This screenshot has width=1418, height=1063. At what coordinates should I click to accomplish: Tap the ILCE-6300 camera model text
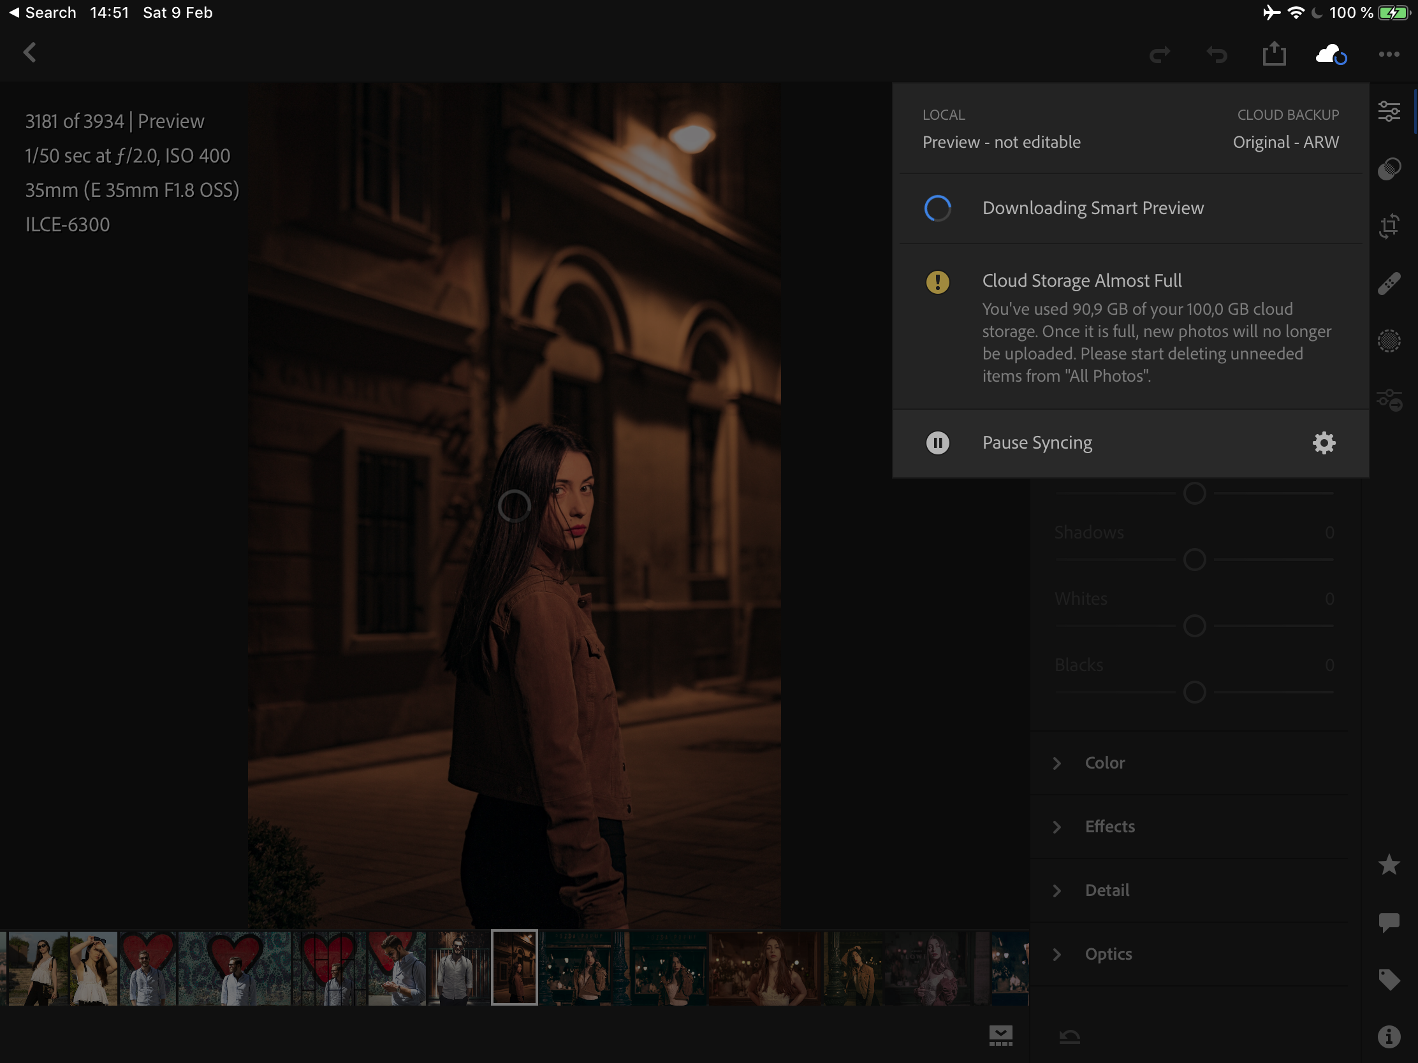tap(68, 225)
